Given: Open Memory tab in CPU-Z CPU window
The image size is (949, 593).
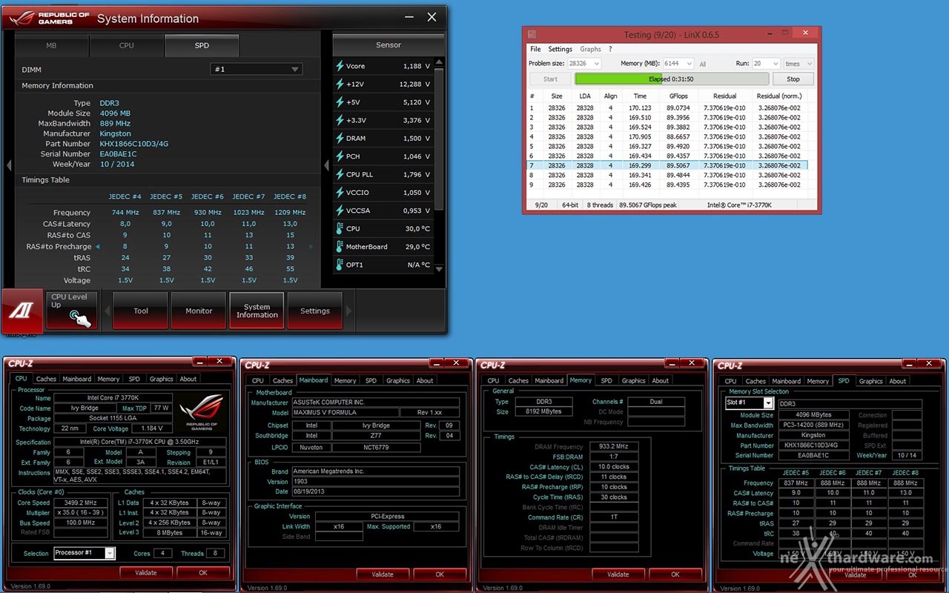Looking at the screenshot, I should [108, 379].
